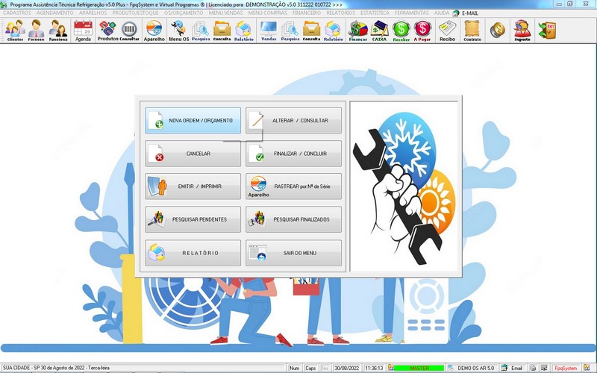Viewport: 597px width, 373px height.
Task: Open the AJUDA menu
Action: point(442,13)
